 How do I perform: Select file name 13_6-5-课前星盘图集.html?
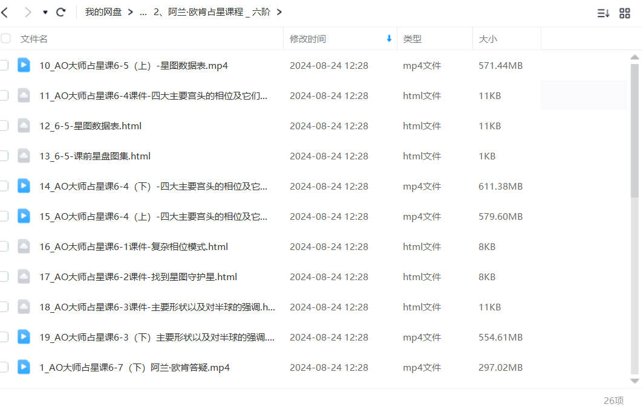[95, 156]
